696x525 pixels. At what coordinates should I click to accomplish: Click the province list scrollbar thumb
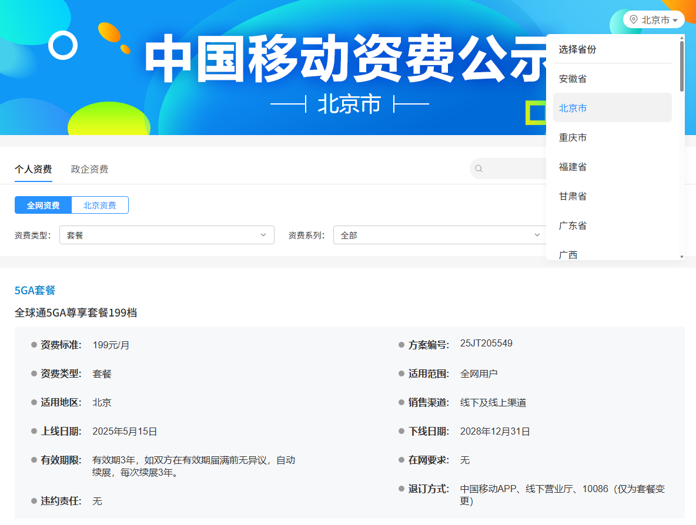point(682,66)
